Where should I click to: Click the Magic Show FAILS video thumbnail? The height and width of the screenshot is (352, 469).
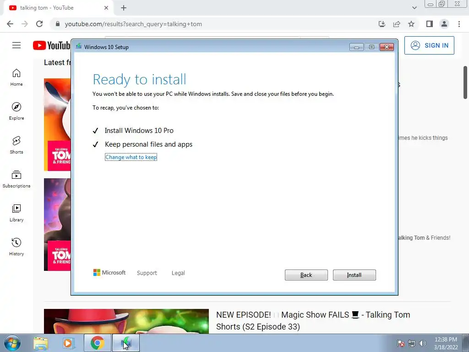[126, 321]
